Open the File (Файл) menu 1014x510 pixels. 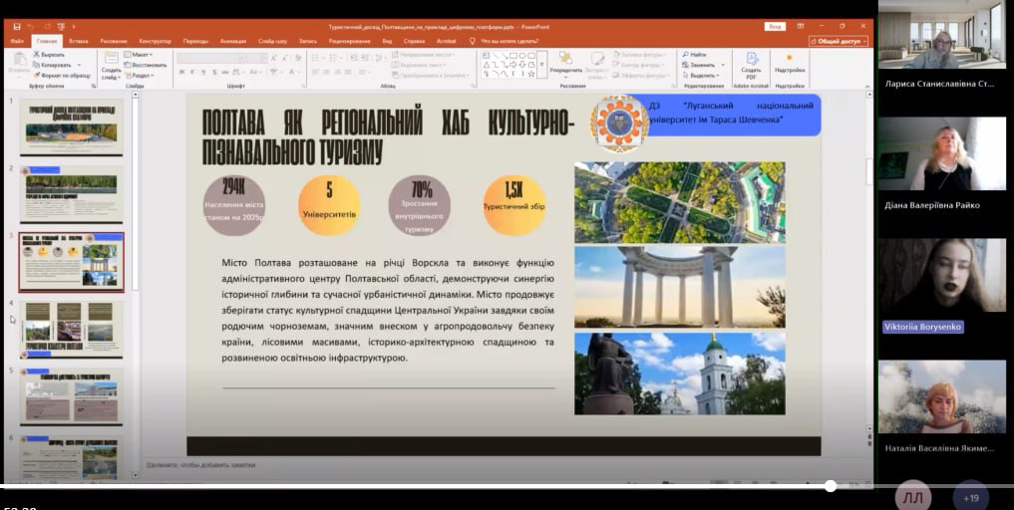pos(17,41)
